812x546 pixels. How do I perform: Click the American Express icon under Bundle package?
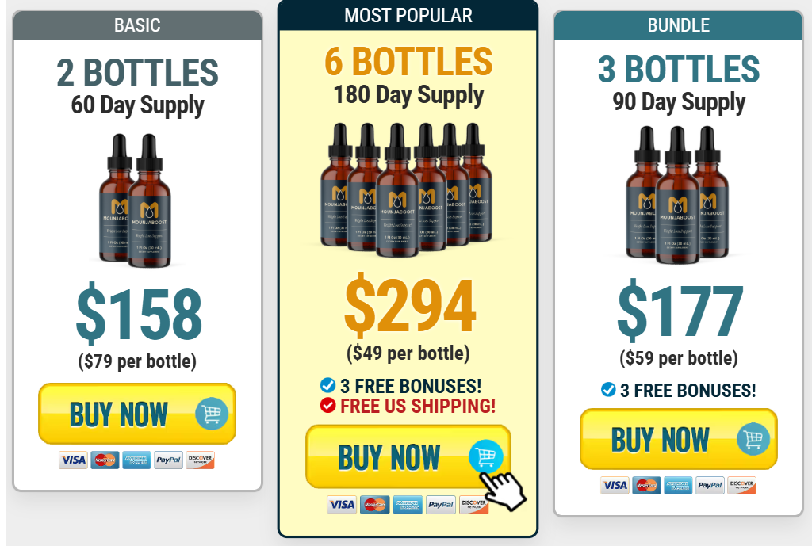click(x=678, y=485)
